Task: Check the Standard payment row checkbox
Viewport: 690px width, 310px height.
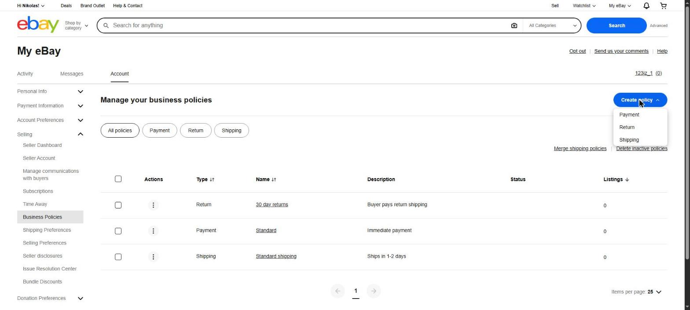Action: point(118,231)
